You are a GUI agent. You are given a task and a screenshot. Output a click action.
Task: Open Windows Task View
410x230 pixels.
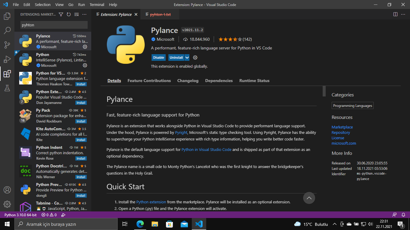click(x=125, y=224)
